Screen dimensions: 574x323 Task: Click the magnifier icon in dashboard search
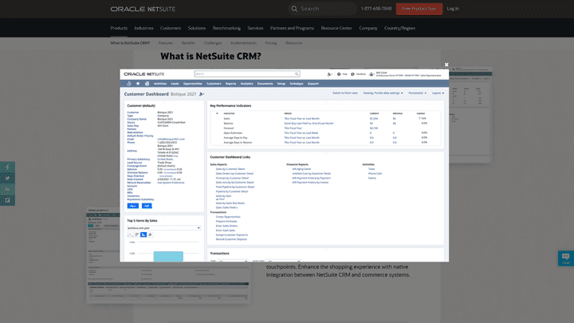pyautogui.click(x=297, y=74)
